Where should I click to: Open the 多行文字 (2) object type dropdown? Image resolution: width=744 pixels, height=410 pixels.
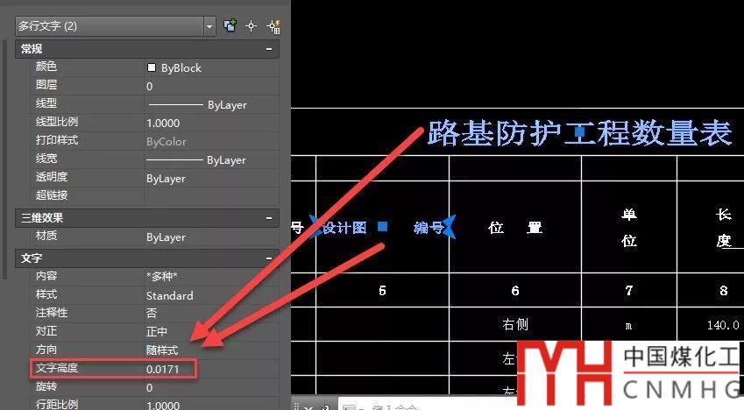pyautogui.click(x=116, y=26)
